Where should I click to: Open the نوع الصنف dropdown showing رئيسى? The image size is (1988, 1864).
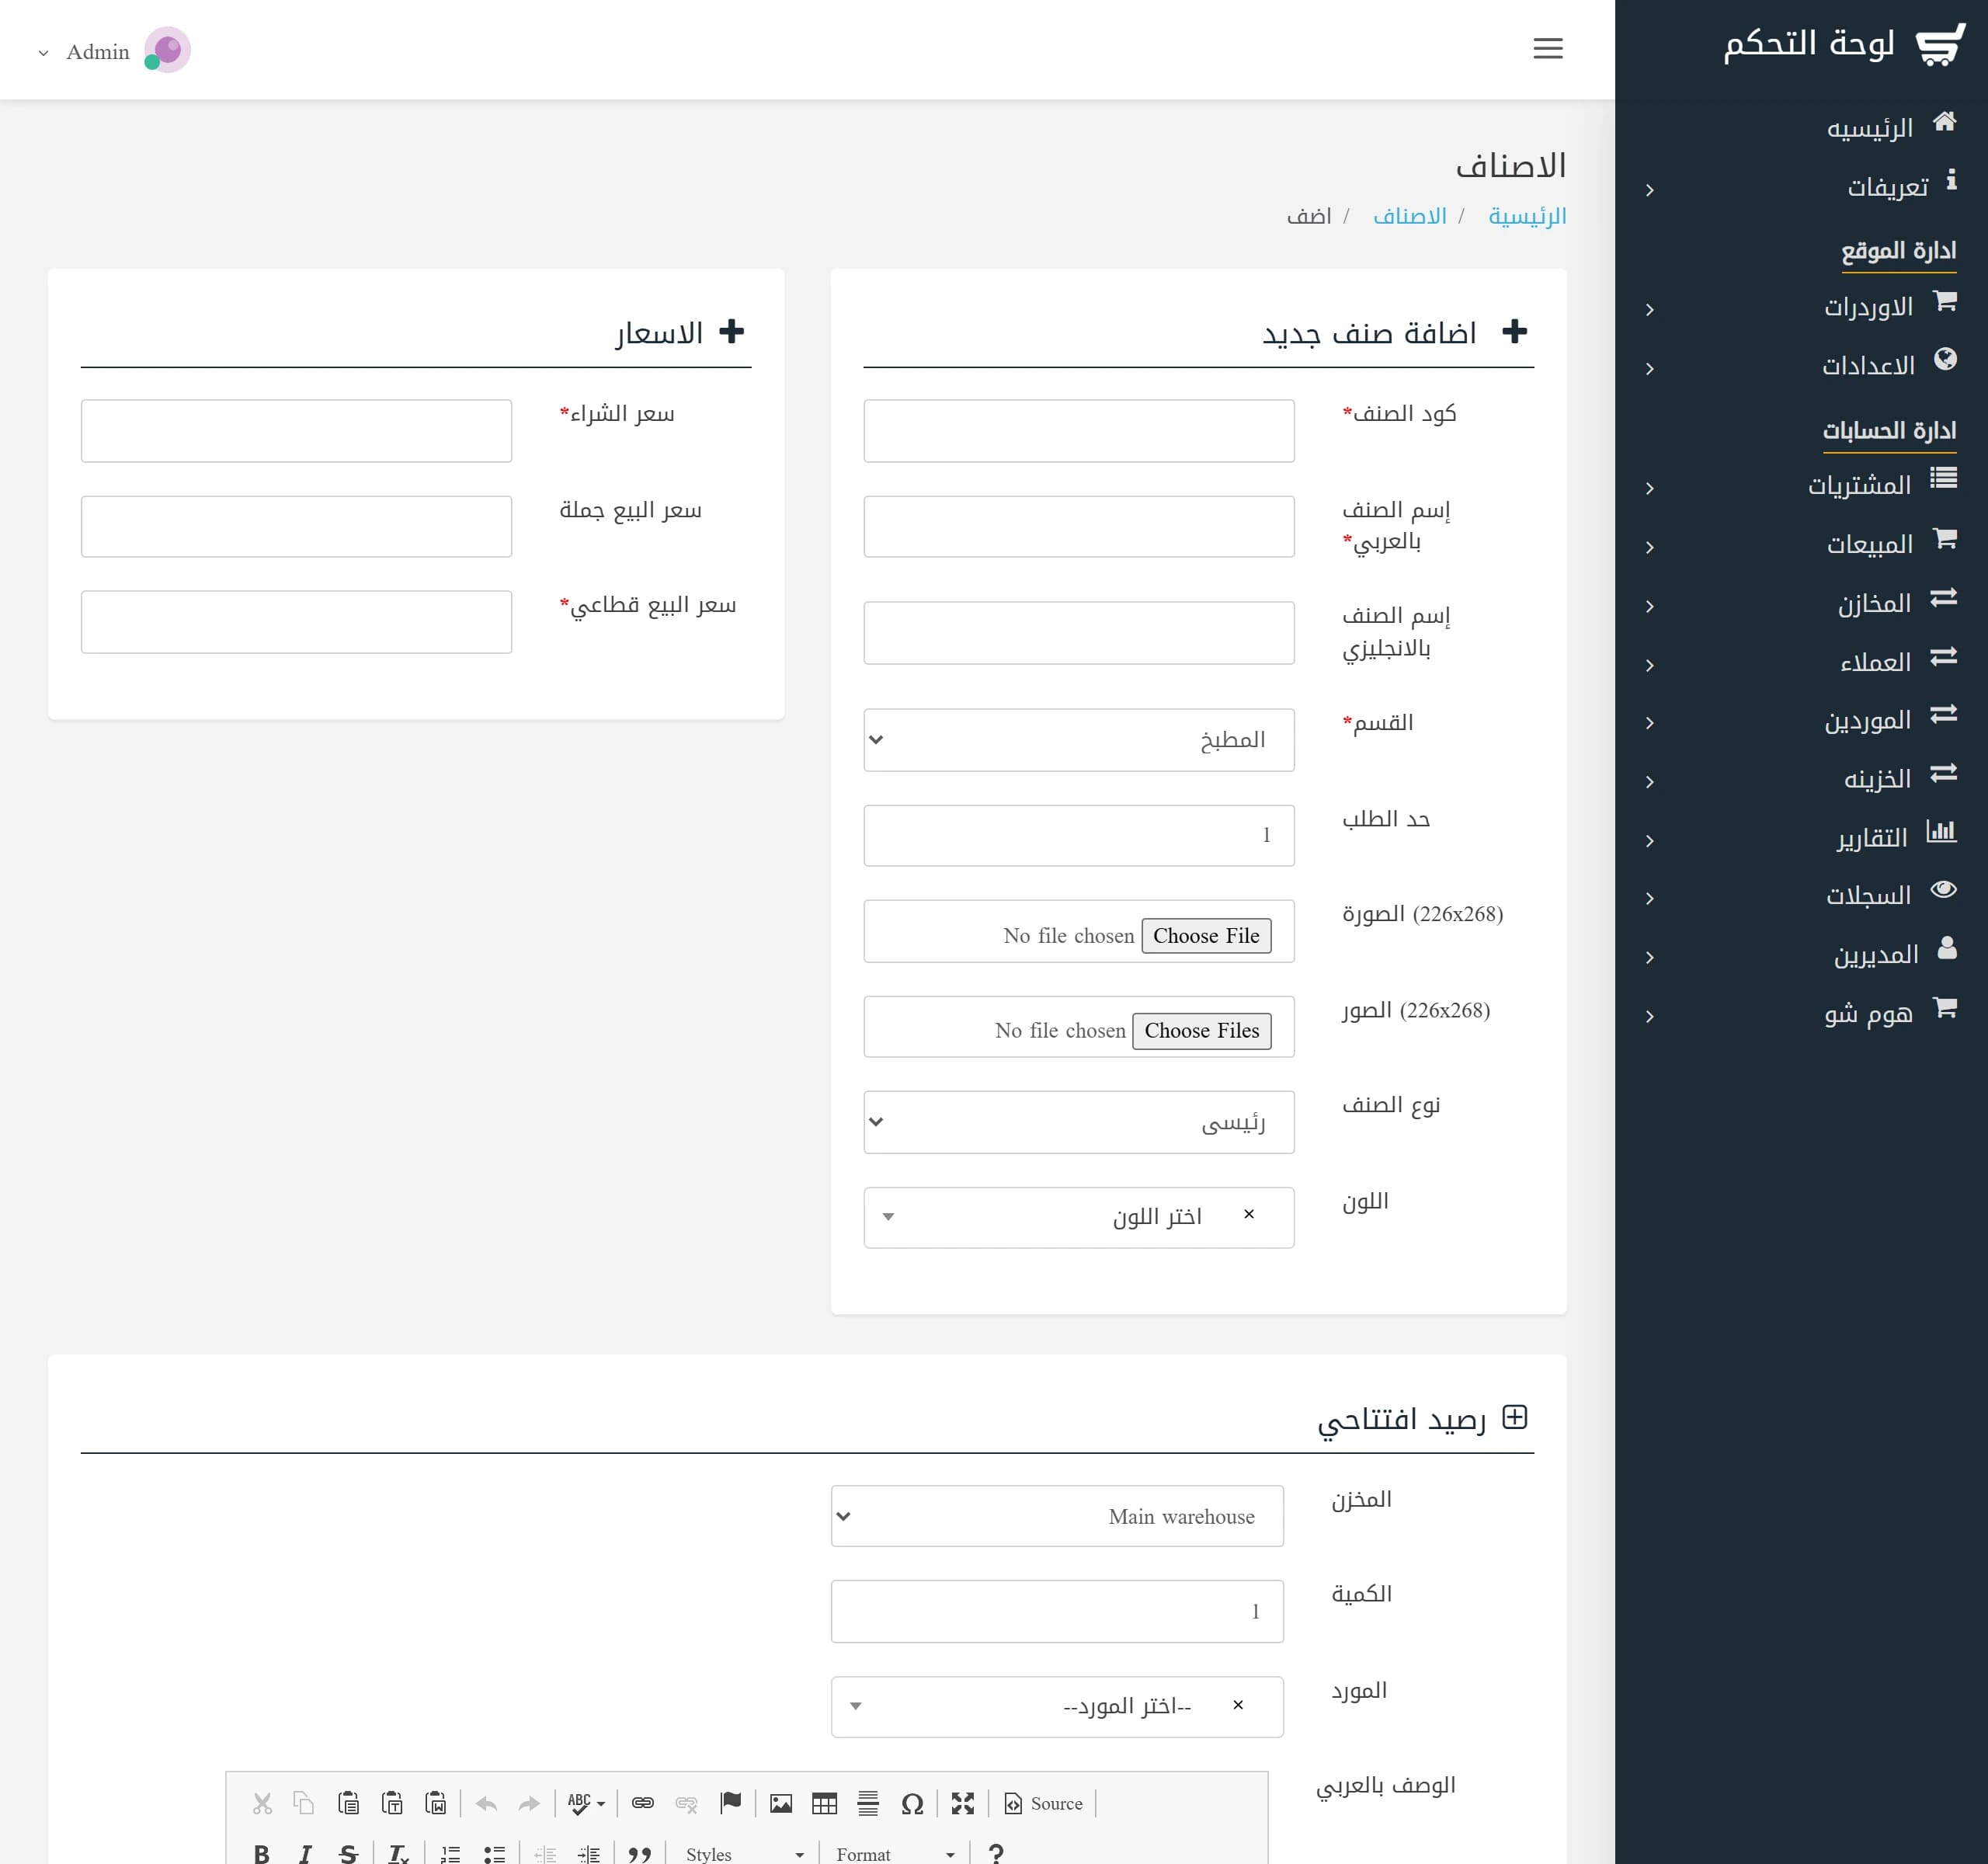tap(1078, 1122)
